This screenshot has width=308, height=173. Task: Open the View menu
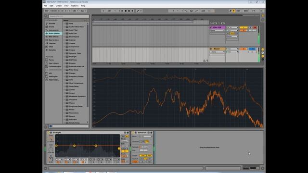66,6
